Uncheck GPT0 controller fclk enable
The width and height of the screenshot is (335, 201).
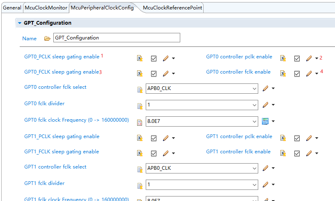coord(297,74)
